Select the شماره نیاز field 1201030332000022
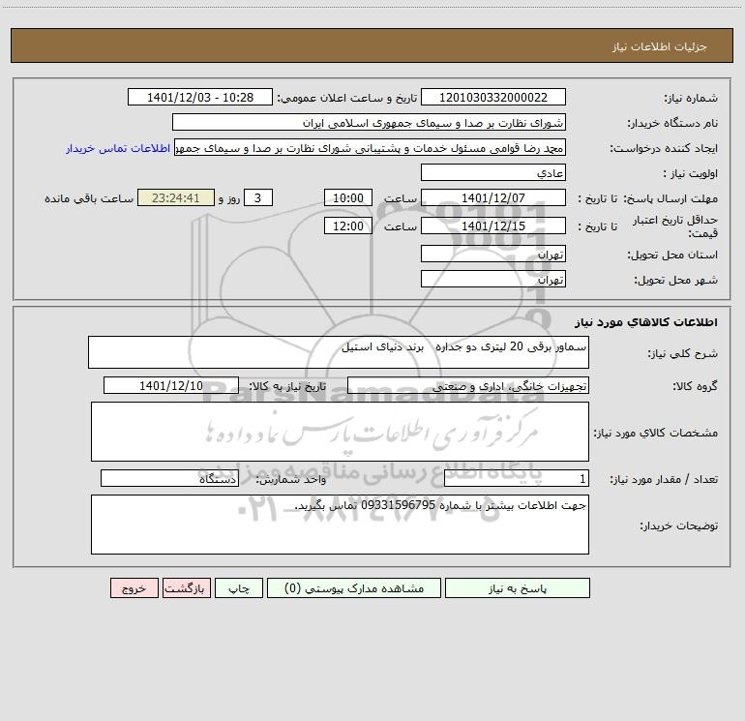Screen dimensions: 745x721 pos(493,97)
